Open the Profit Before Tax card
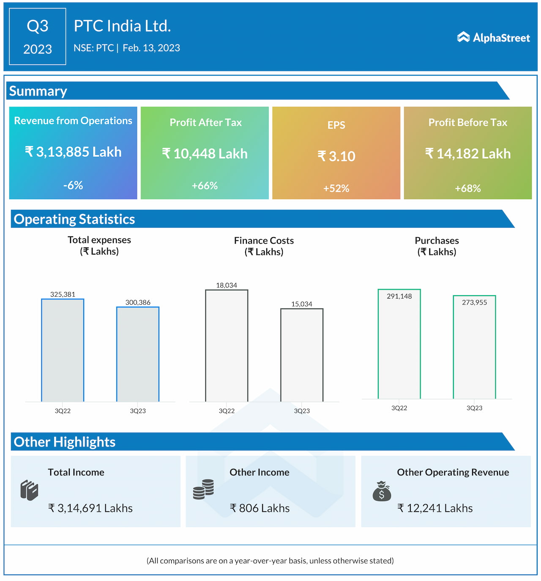Screen dimensions: 541x581 467,153
